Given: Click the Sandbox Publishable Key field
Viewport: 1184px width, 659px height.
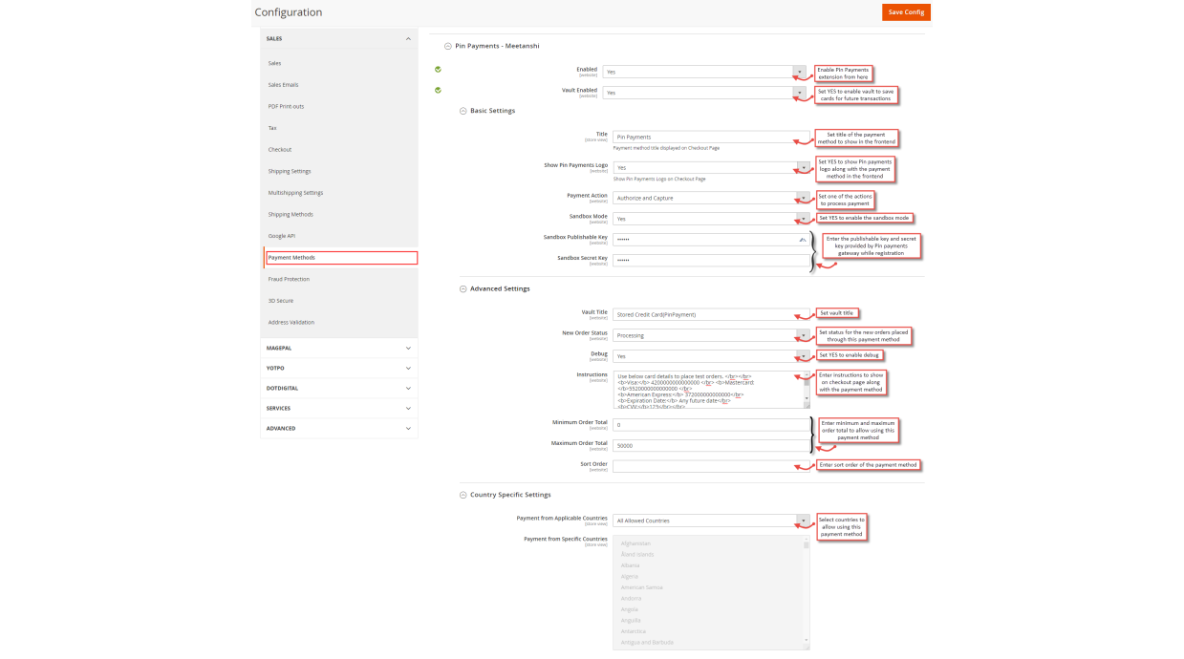Looking at the screenshot, I should (x=711, y=240).
